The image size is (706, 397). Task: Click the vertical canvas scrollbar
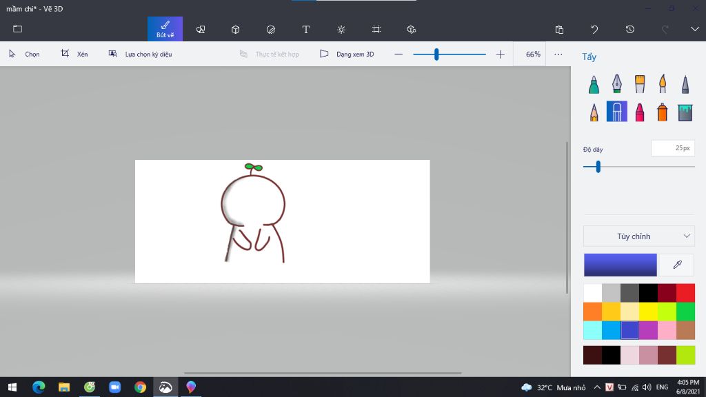pyautogui.click(x=567, y=217)
